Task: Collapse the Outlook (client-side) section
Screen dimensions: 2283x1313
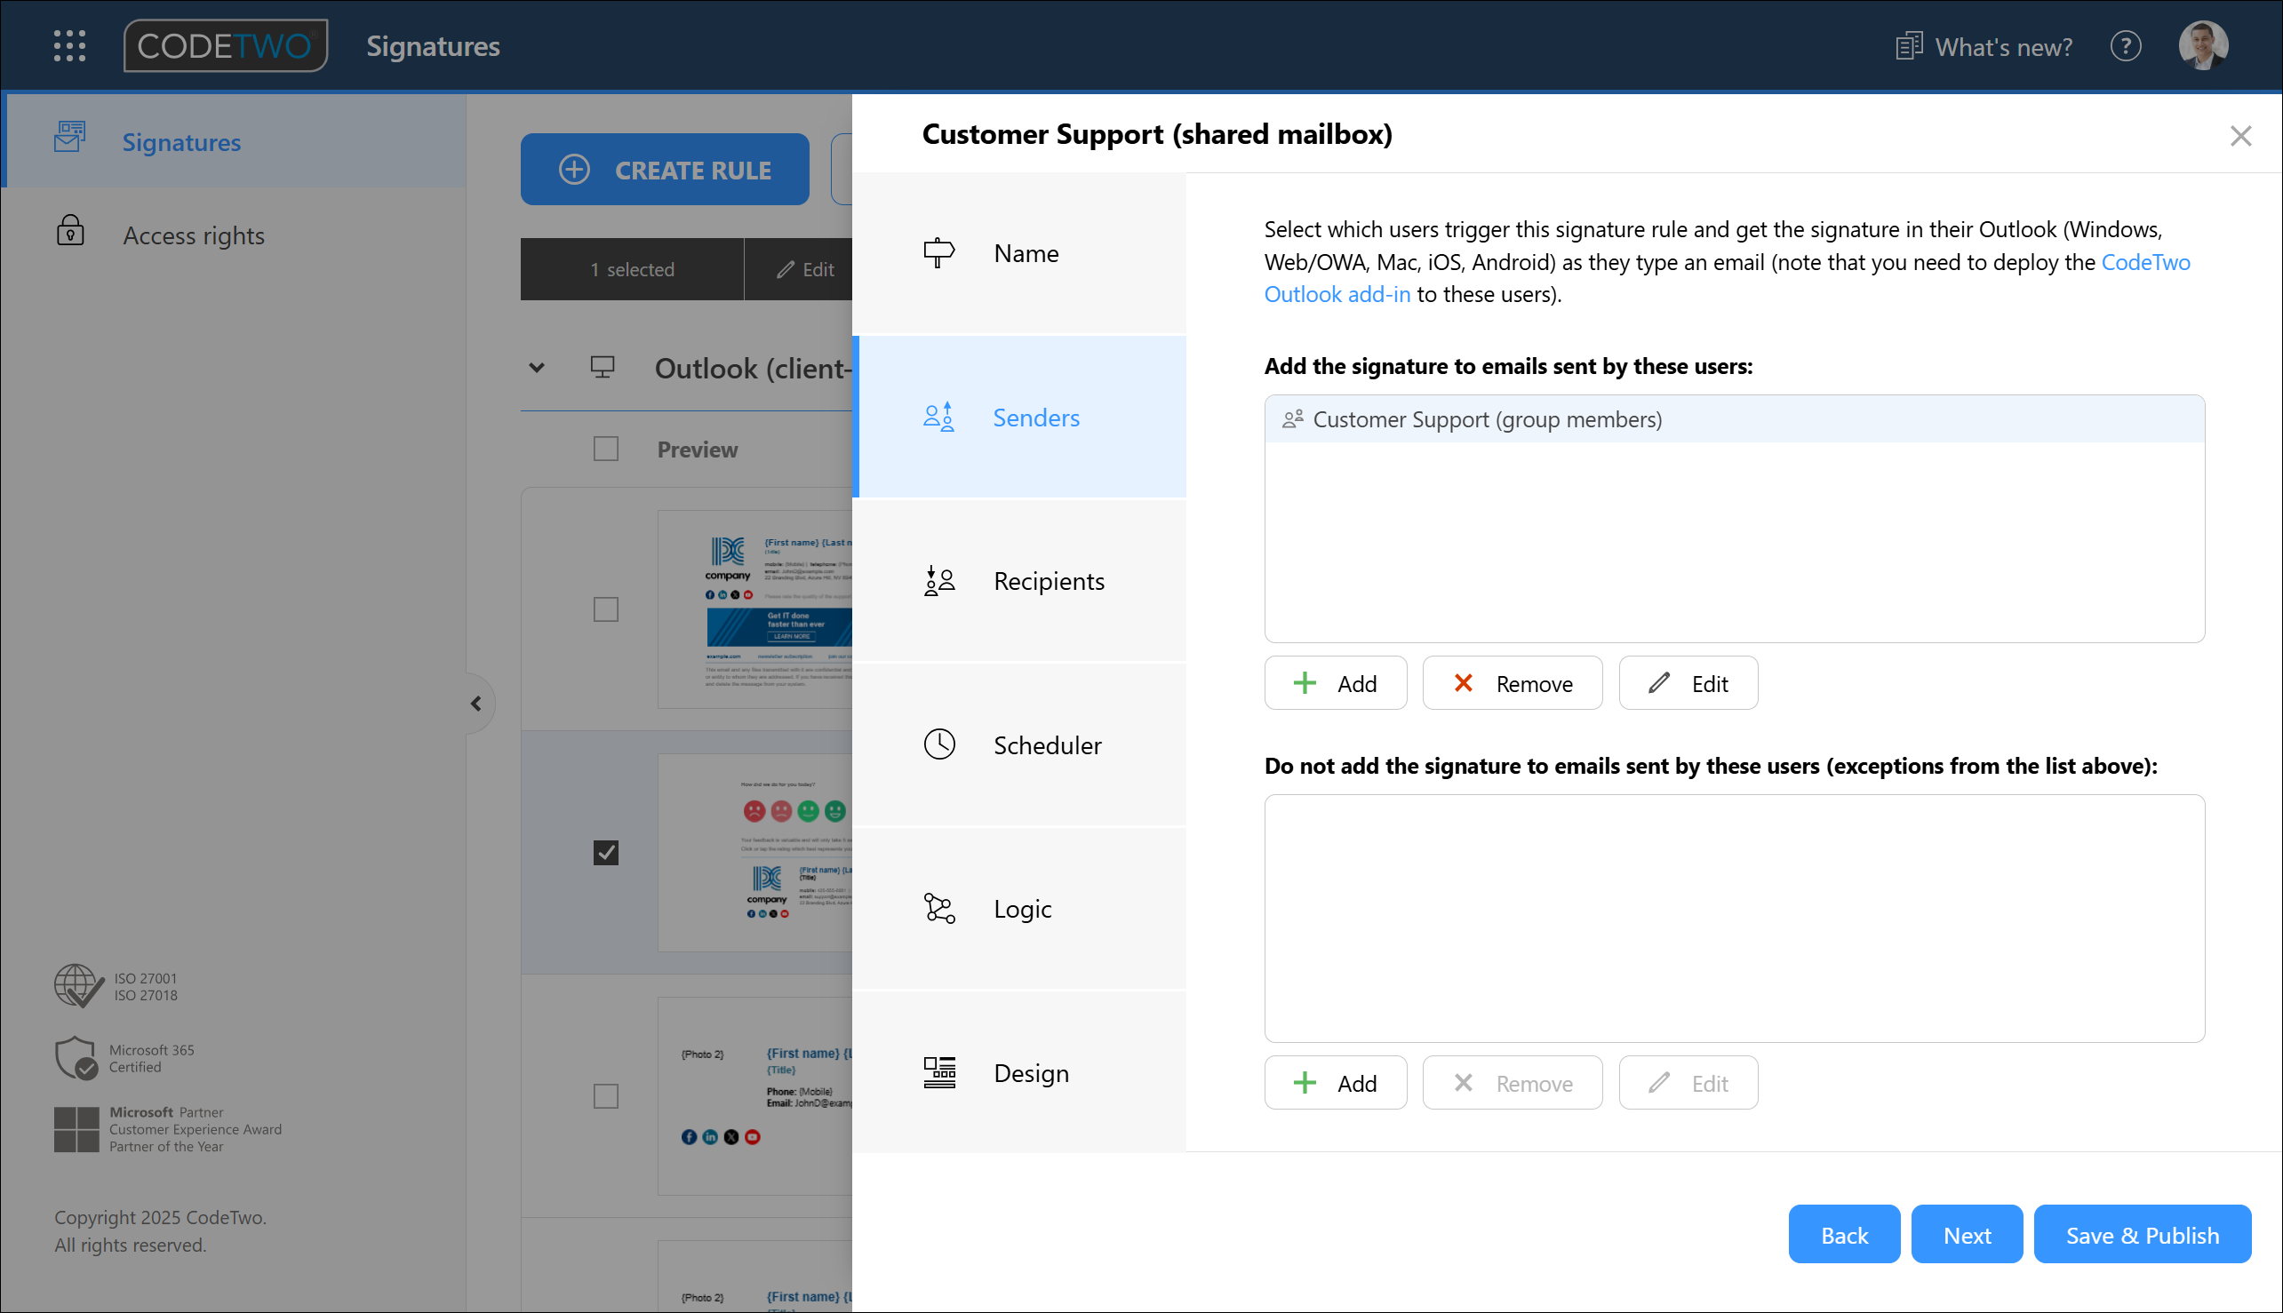Action: [537, 367]
